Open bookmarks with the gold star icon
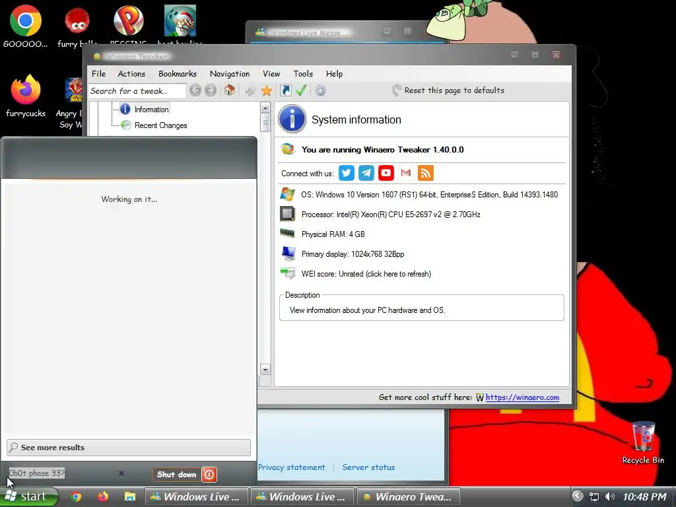 (267, 90)
